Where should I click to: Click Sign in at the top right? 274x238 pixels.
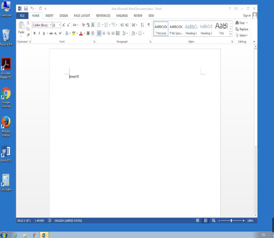point(247,15)
